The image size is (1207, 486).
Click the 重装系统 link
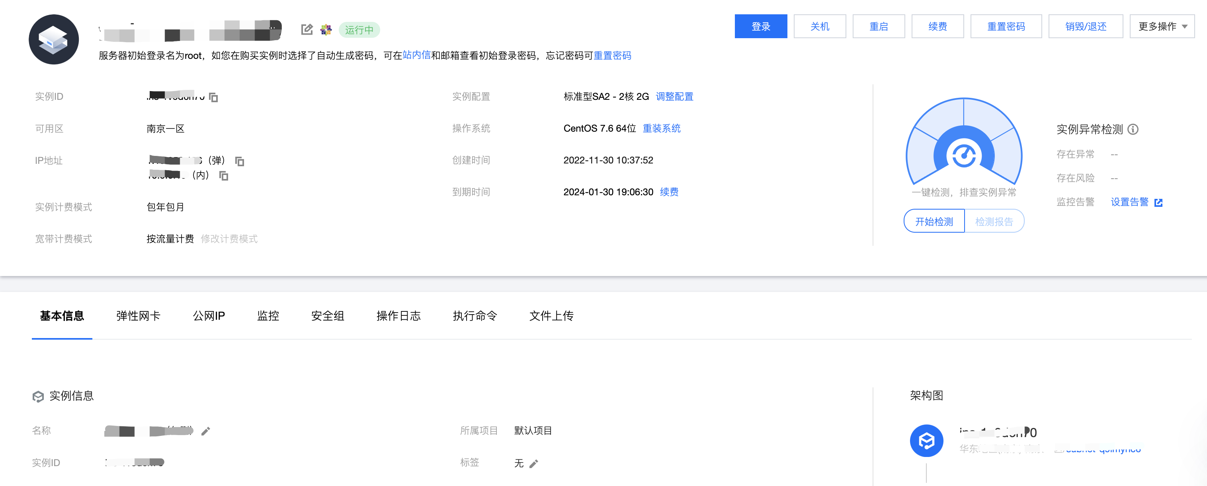point(662,128)
